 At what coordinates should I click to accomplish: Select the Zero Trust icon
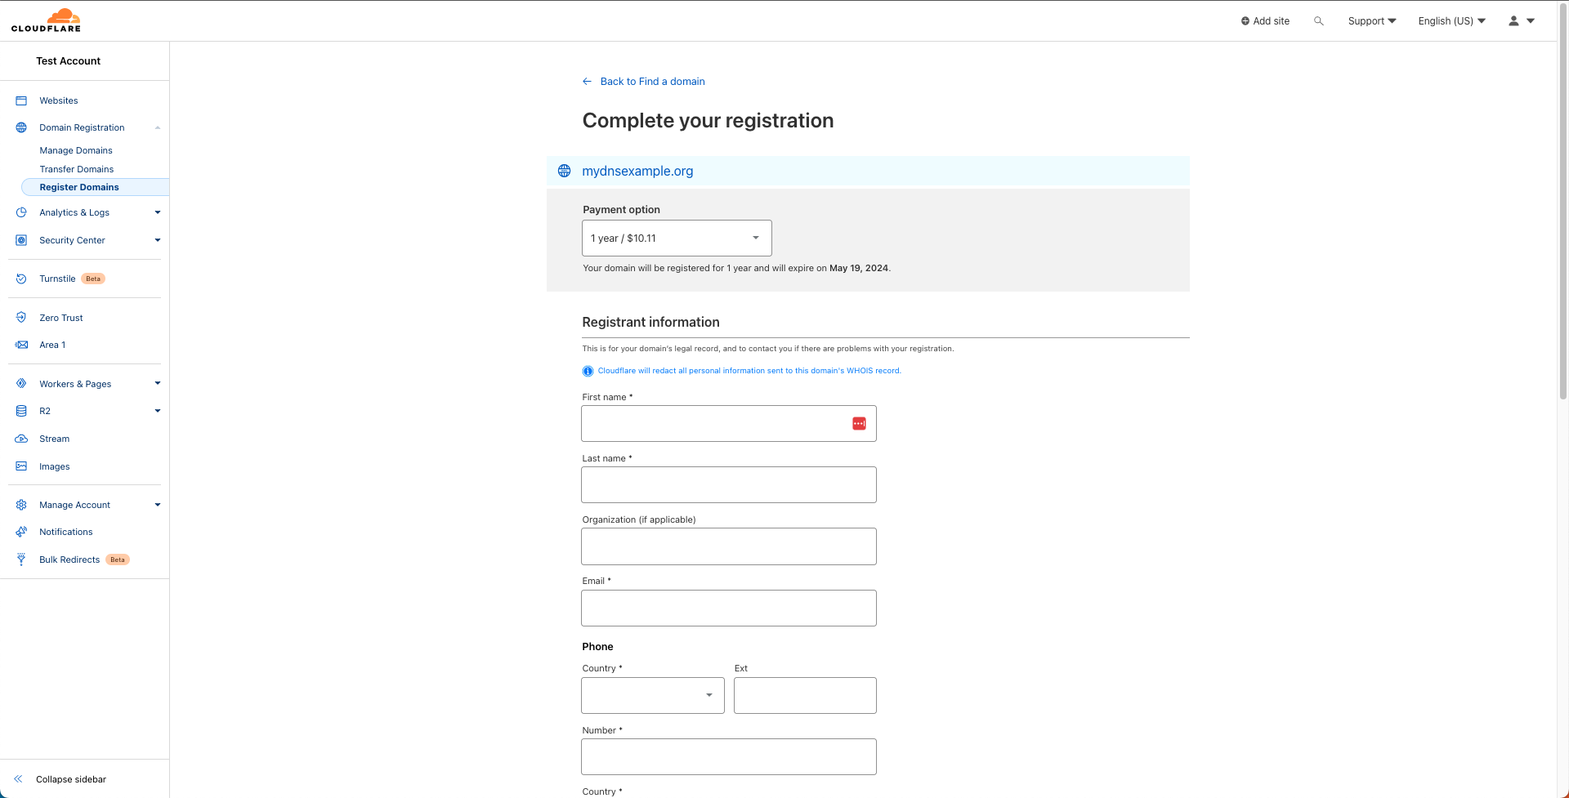pyautogui.click(x=20, y=318)
